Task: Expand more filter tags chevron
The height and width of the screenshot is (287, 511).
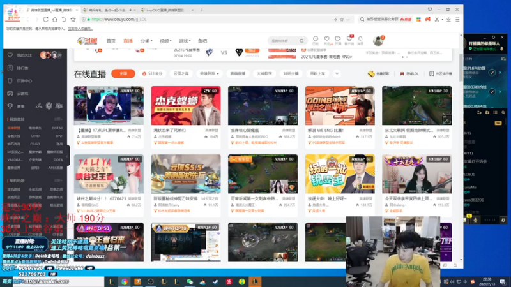Action: click(337, 74)
